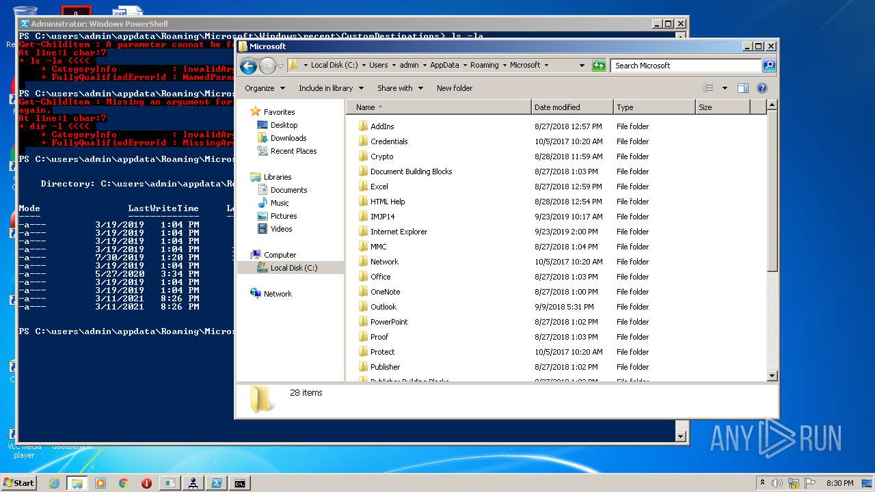875x492 pixels.
Task: Open the Share with menu
Action: (x=400, y=88)
